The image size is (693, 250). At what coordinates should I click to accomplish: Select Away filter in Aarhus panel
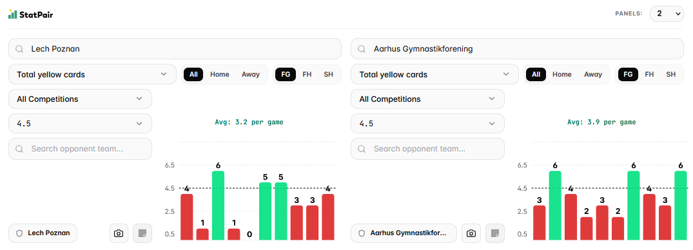pyautogui.click(x=593, y=74)
